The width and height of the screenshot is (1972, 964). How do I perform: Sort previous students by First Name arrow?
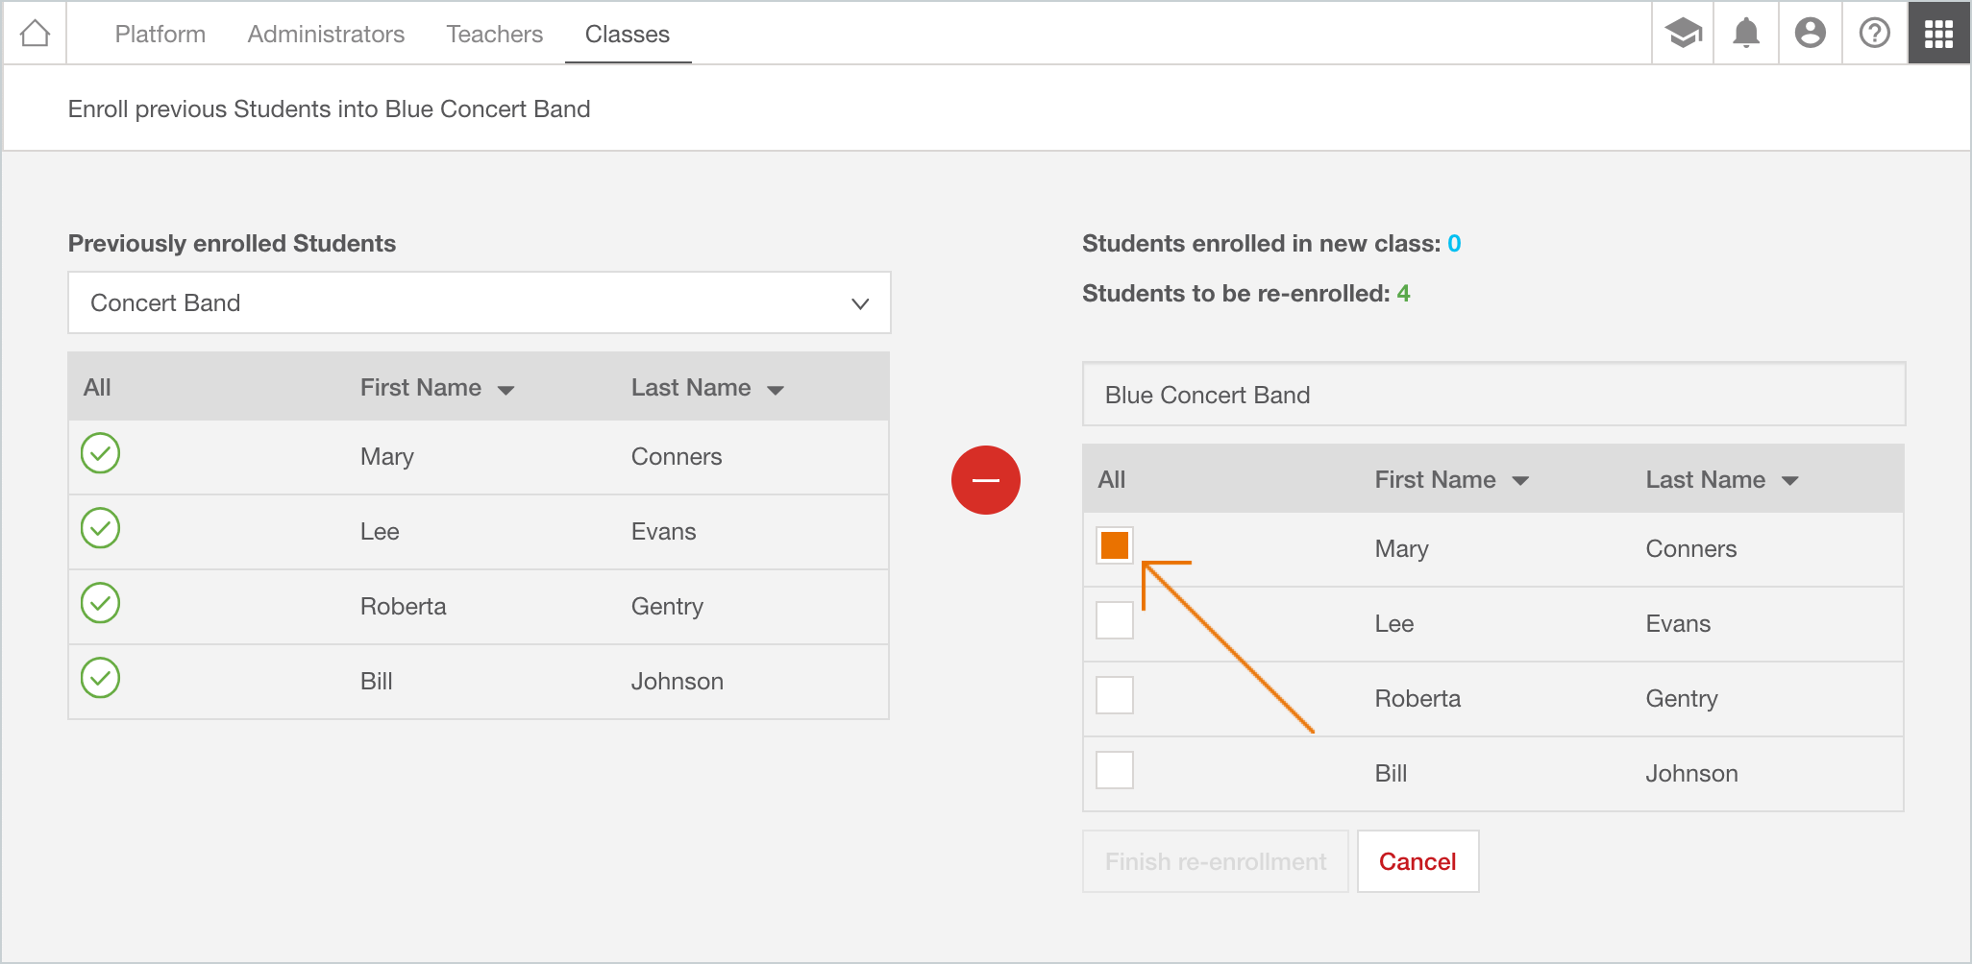(x=505, y=390)
